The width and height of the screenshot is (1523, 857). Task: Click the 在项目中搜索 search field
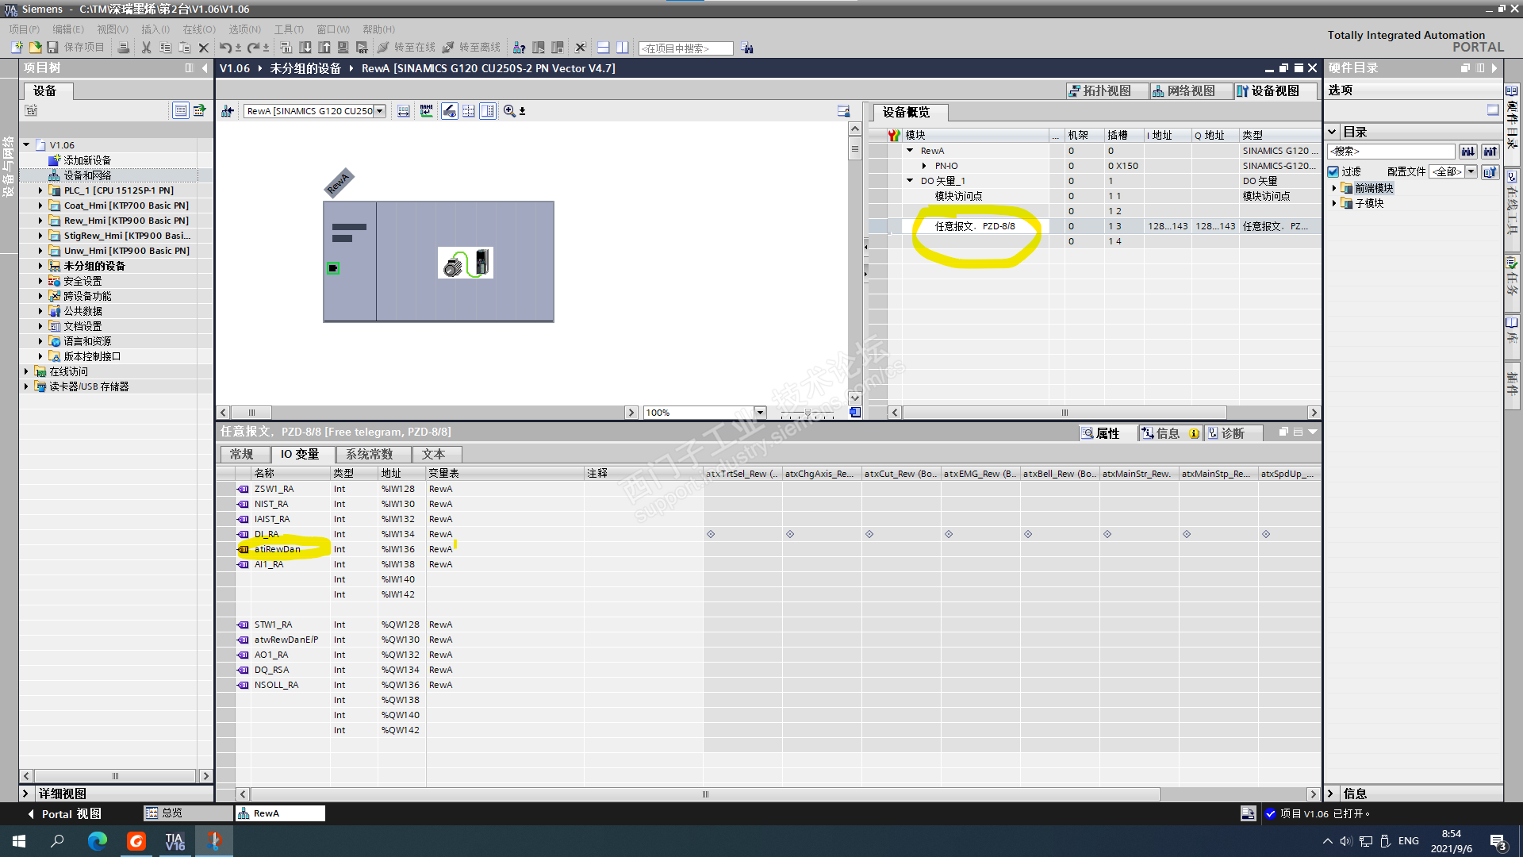pyautogui.click(x=685, y=48)
